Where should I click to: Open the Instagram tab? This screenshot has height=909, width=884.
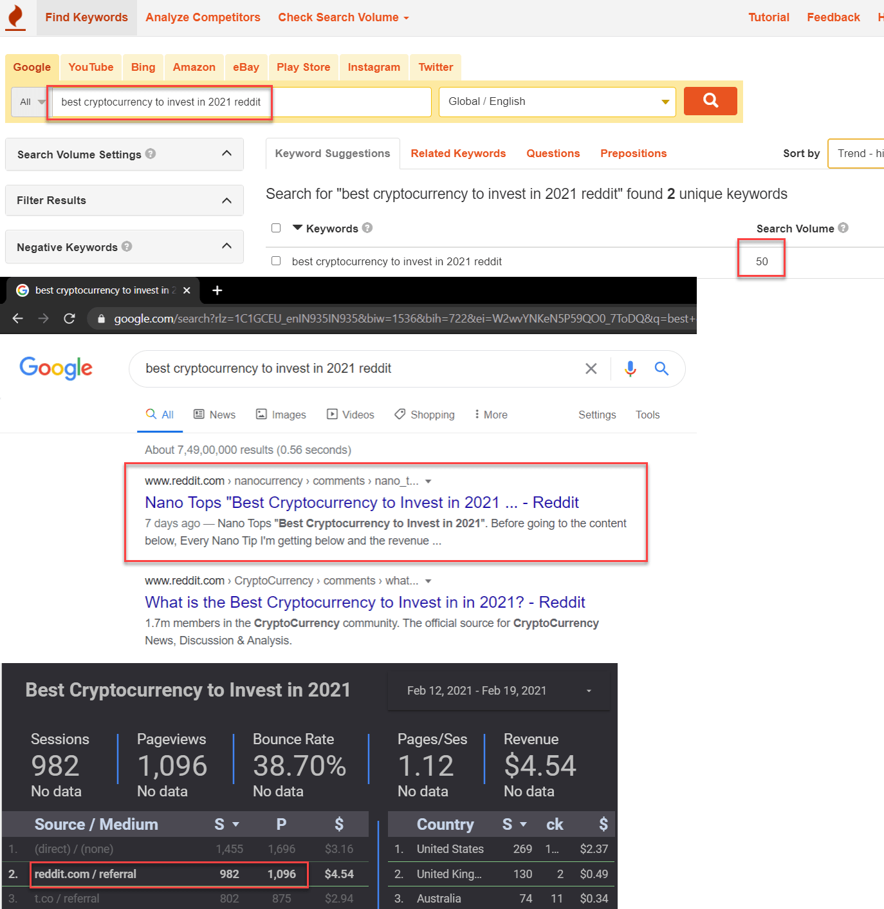pos(374,67)
